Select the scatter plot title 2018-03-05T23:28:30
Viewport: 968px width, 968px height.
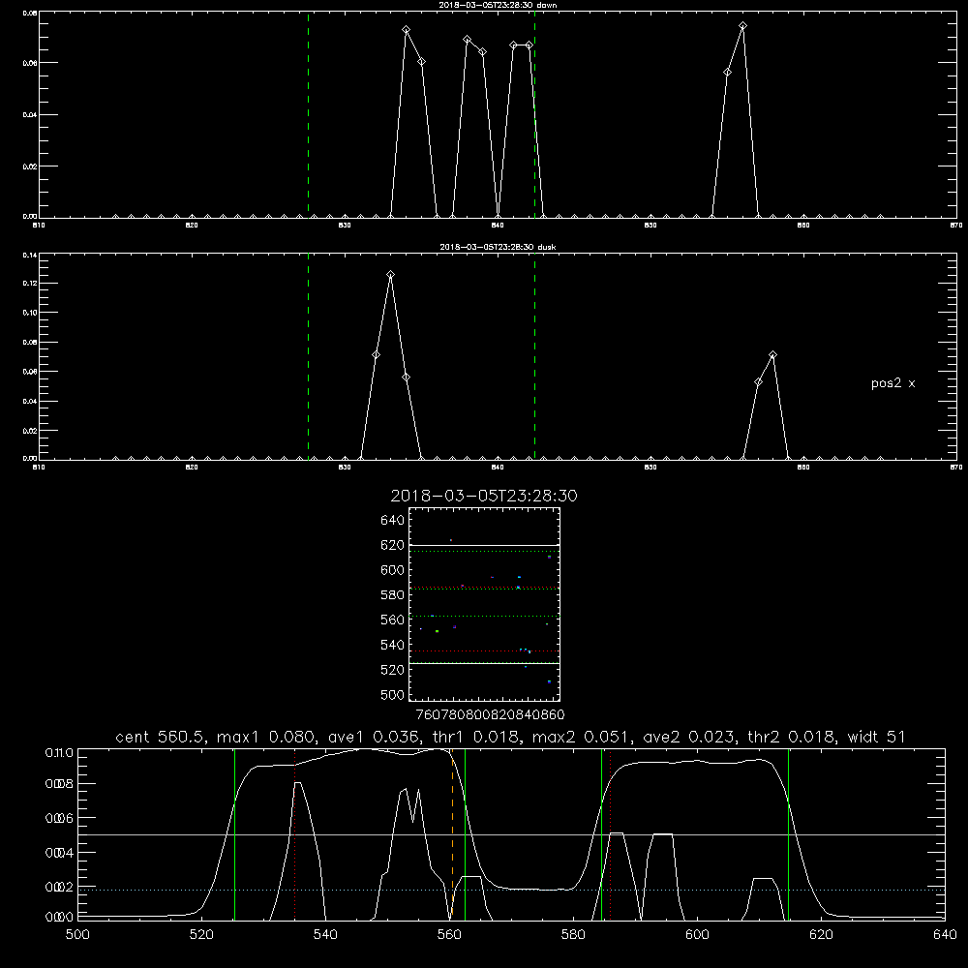[x=484, y=496]
